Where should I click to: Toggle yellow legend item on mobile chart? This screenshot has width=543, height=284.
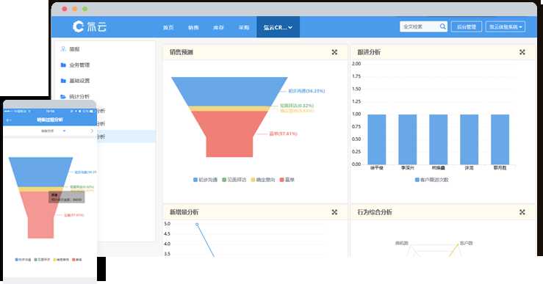pos(61,260)
